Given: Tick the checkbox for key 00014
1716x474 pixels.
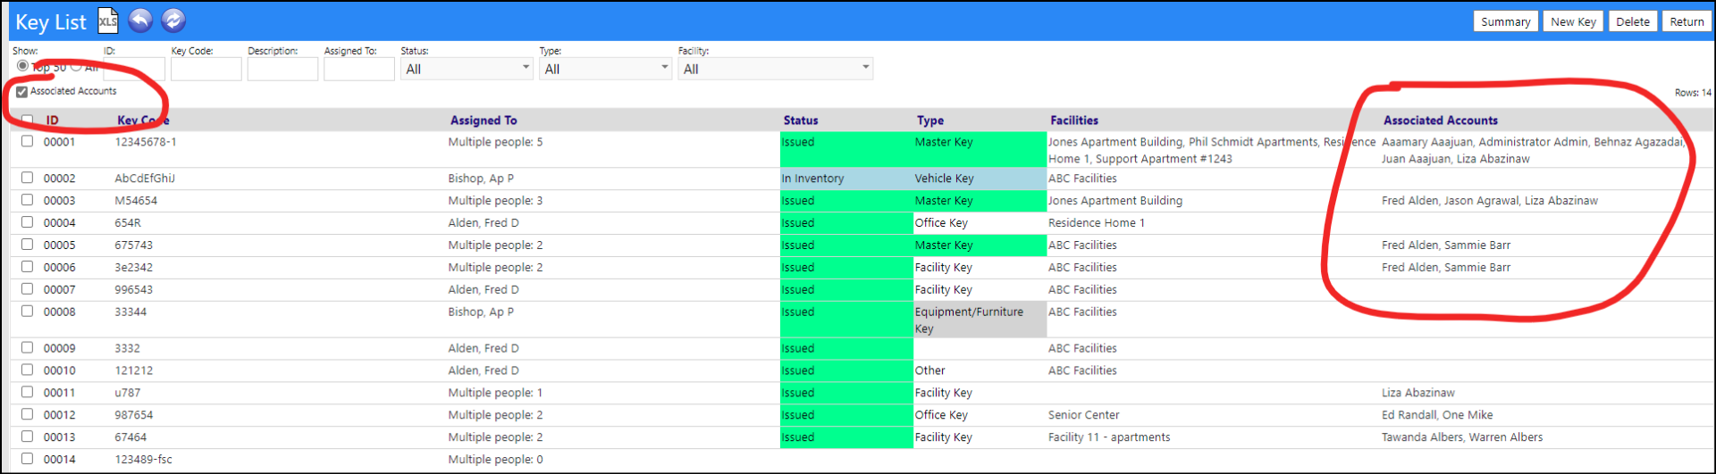Looking at the screenshot, I should [x=27, y=459].
